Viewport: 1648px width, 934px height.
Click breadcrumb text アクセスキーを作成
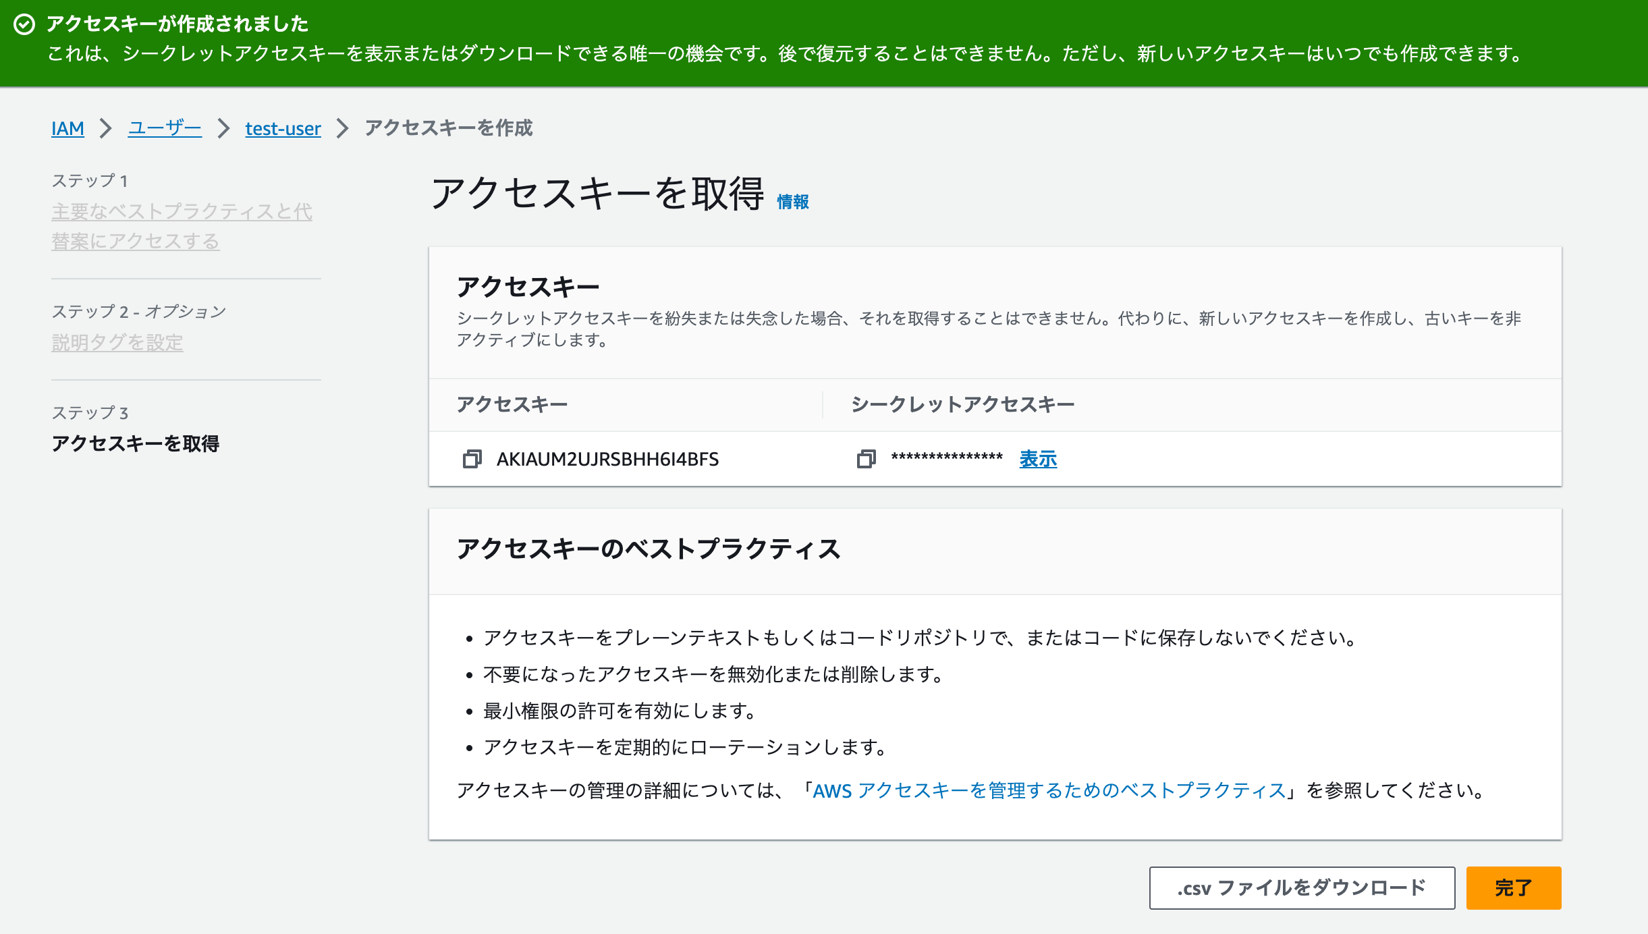(x=449, y=128)
